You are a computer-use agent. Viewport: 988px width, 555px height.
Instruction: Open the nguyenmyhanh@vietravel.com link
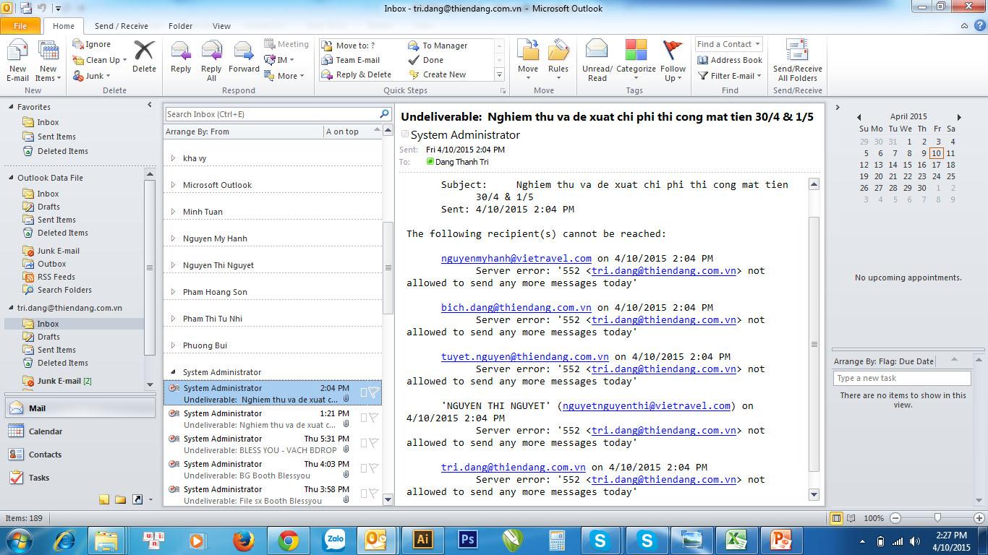[x=516, y=258]
